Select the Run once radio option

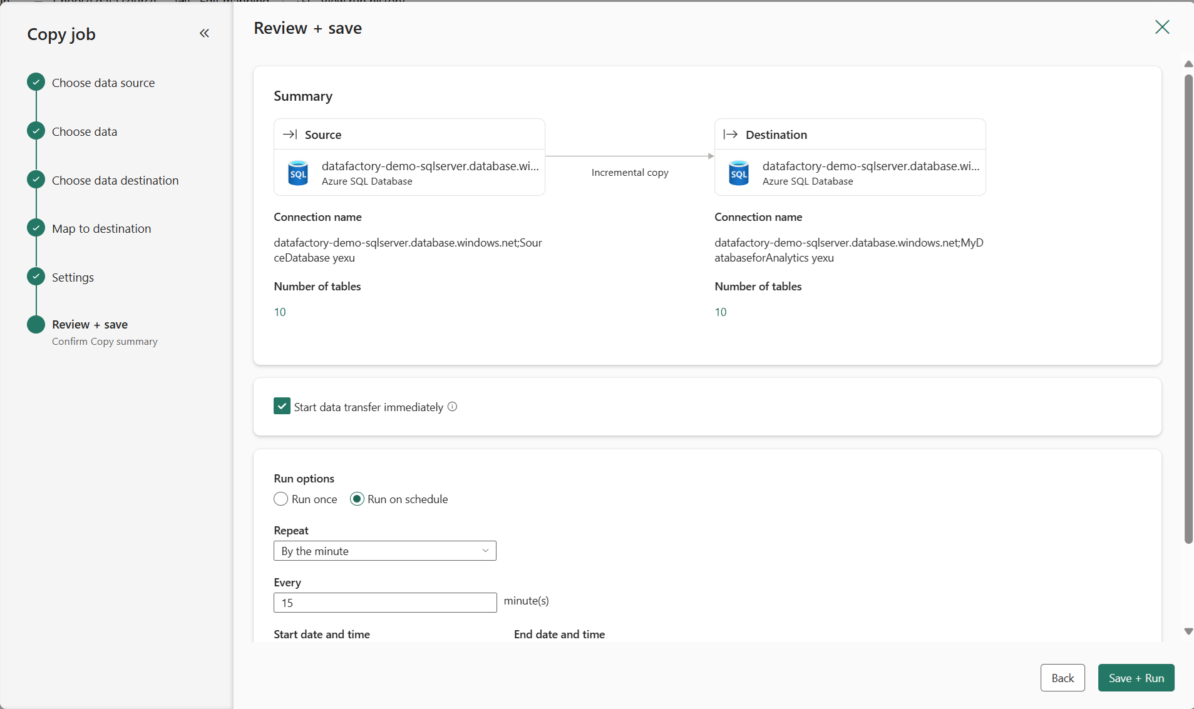(x=281, y=499)
